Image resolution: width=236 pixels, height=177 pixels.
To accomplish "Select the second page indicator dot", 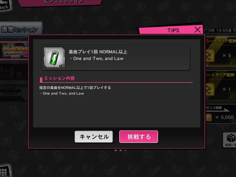I will tap(121, 150).
